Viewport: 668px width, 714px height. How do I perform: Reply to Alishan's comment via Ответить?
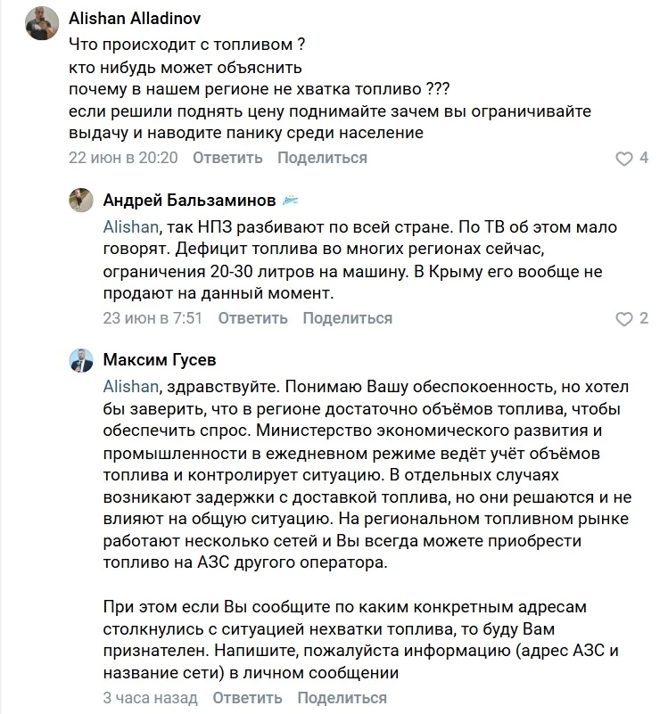click(x=227, y=158)
